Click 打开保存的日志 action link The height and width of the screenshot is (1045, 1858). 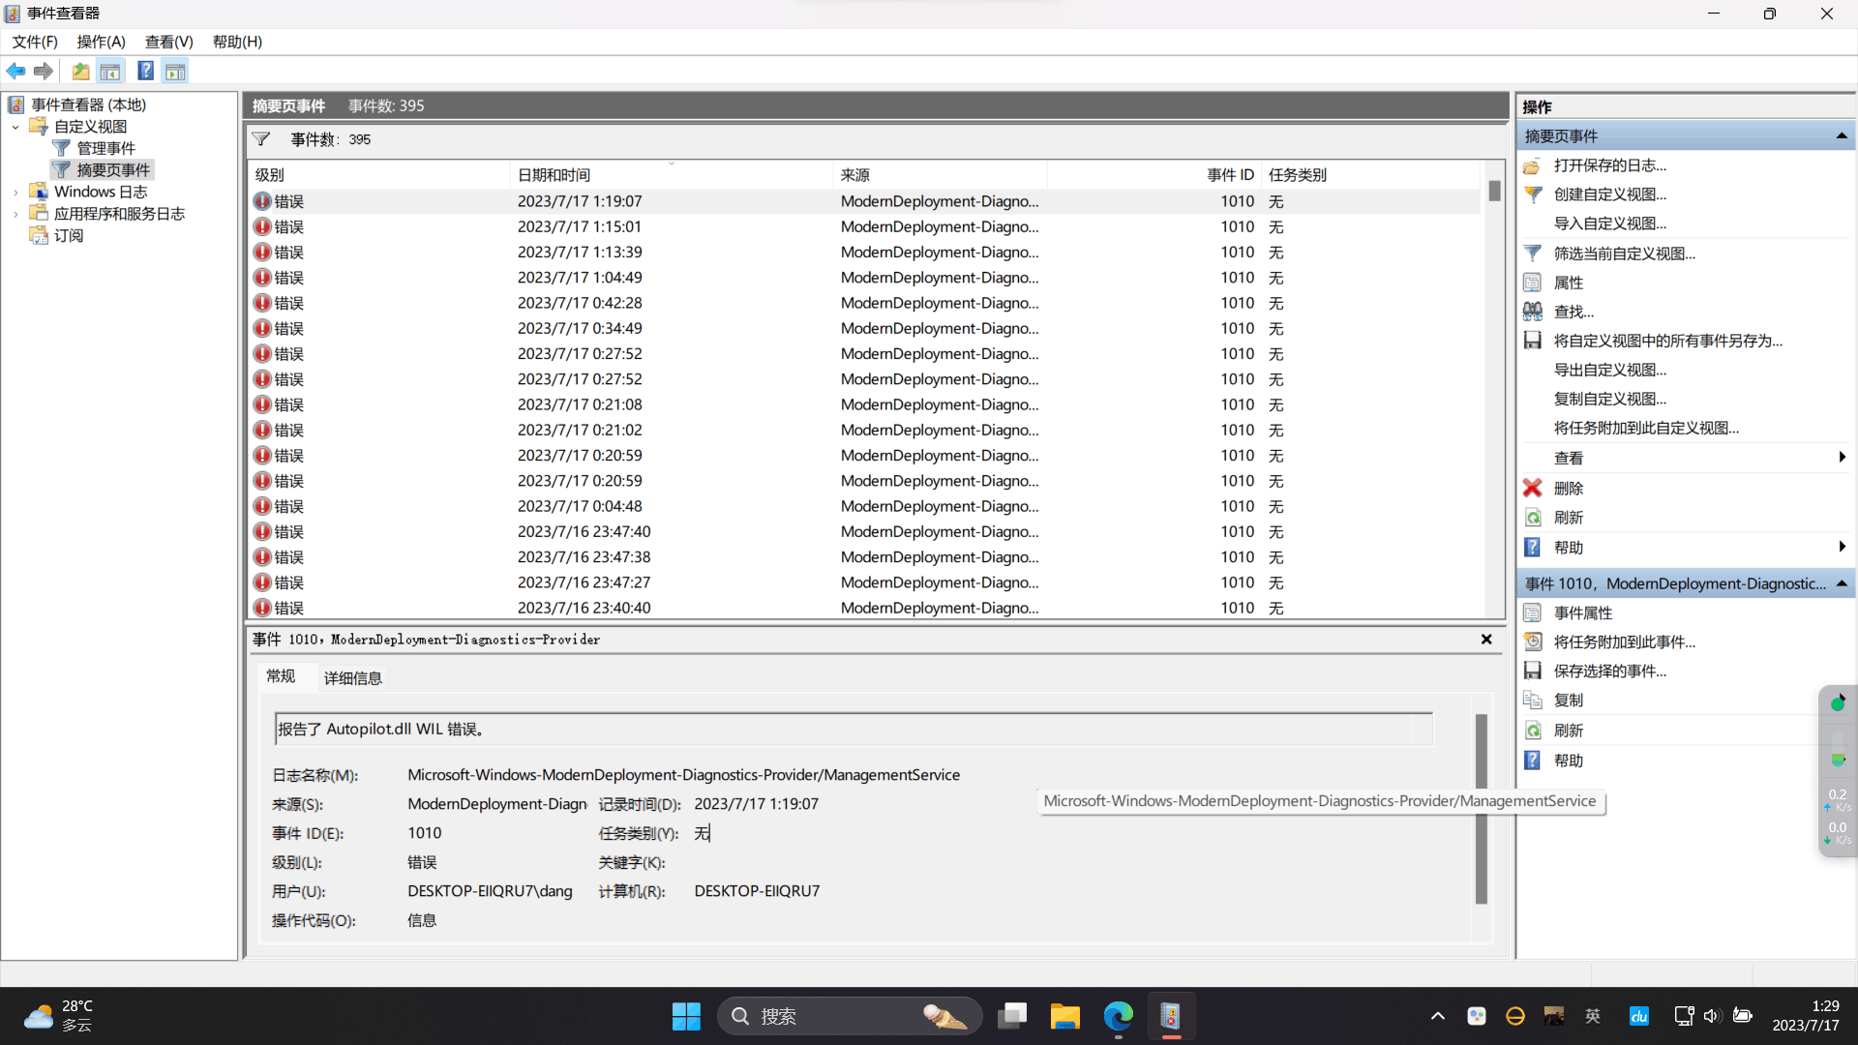[1609, 165]
